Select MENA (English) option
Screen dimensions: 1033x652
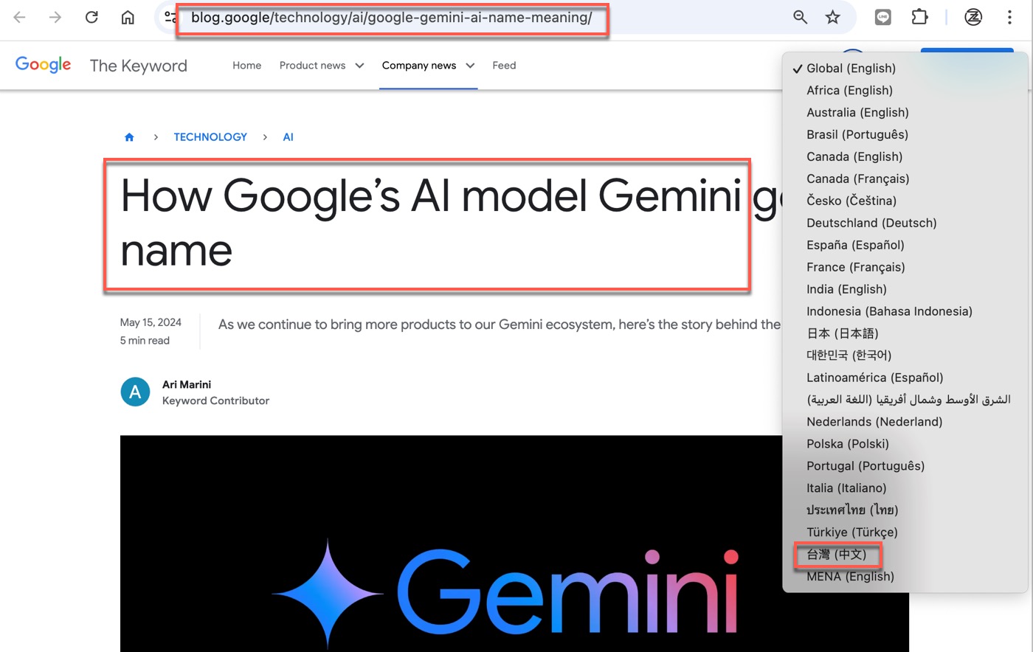(905, 577)
